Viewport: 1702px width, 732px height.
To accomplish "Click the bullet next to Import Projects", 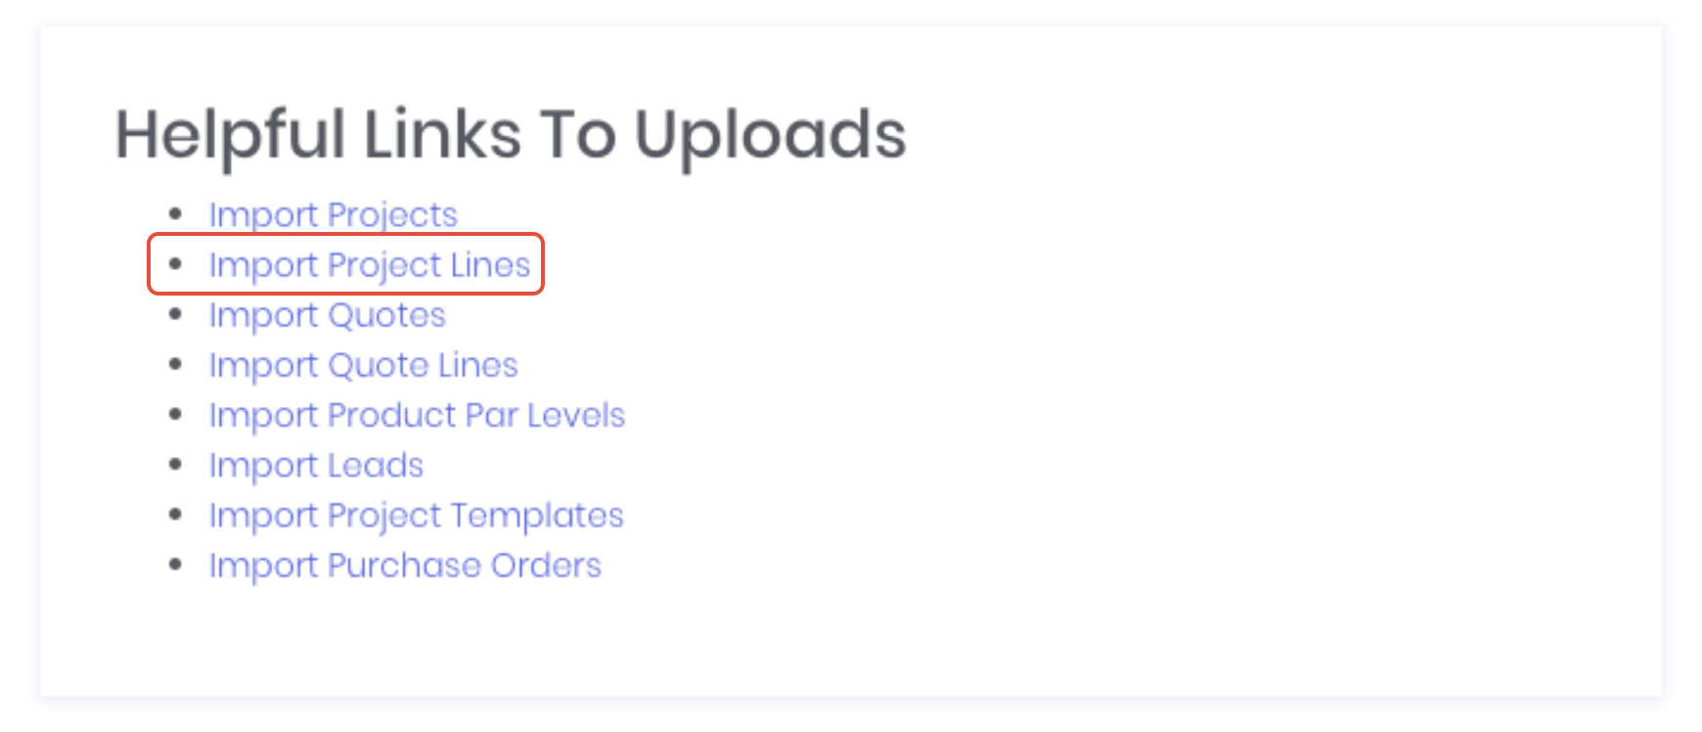I will (x=176, y=213).
